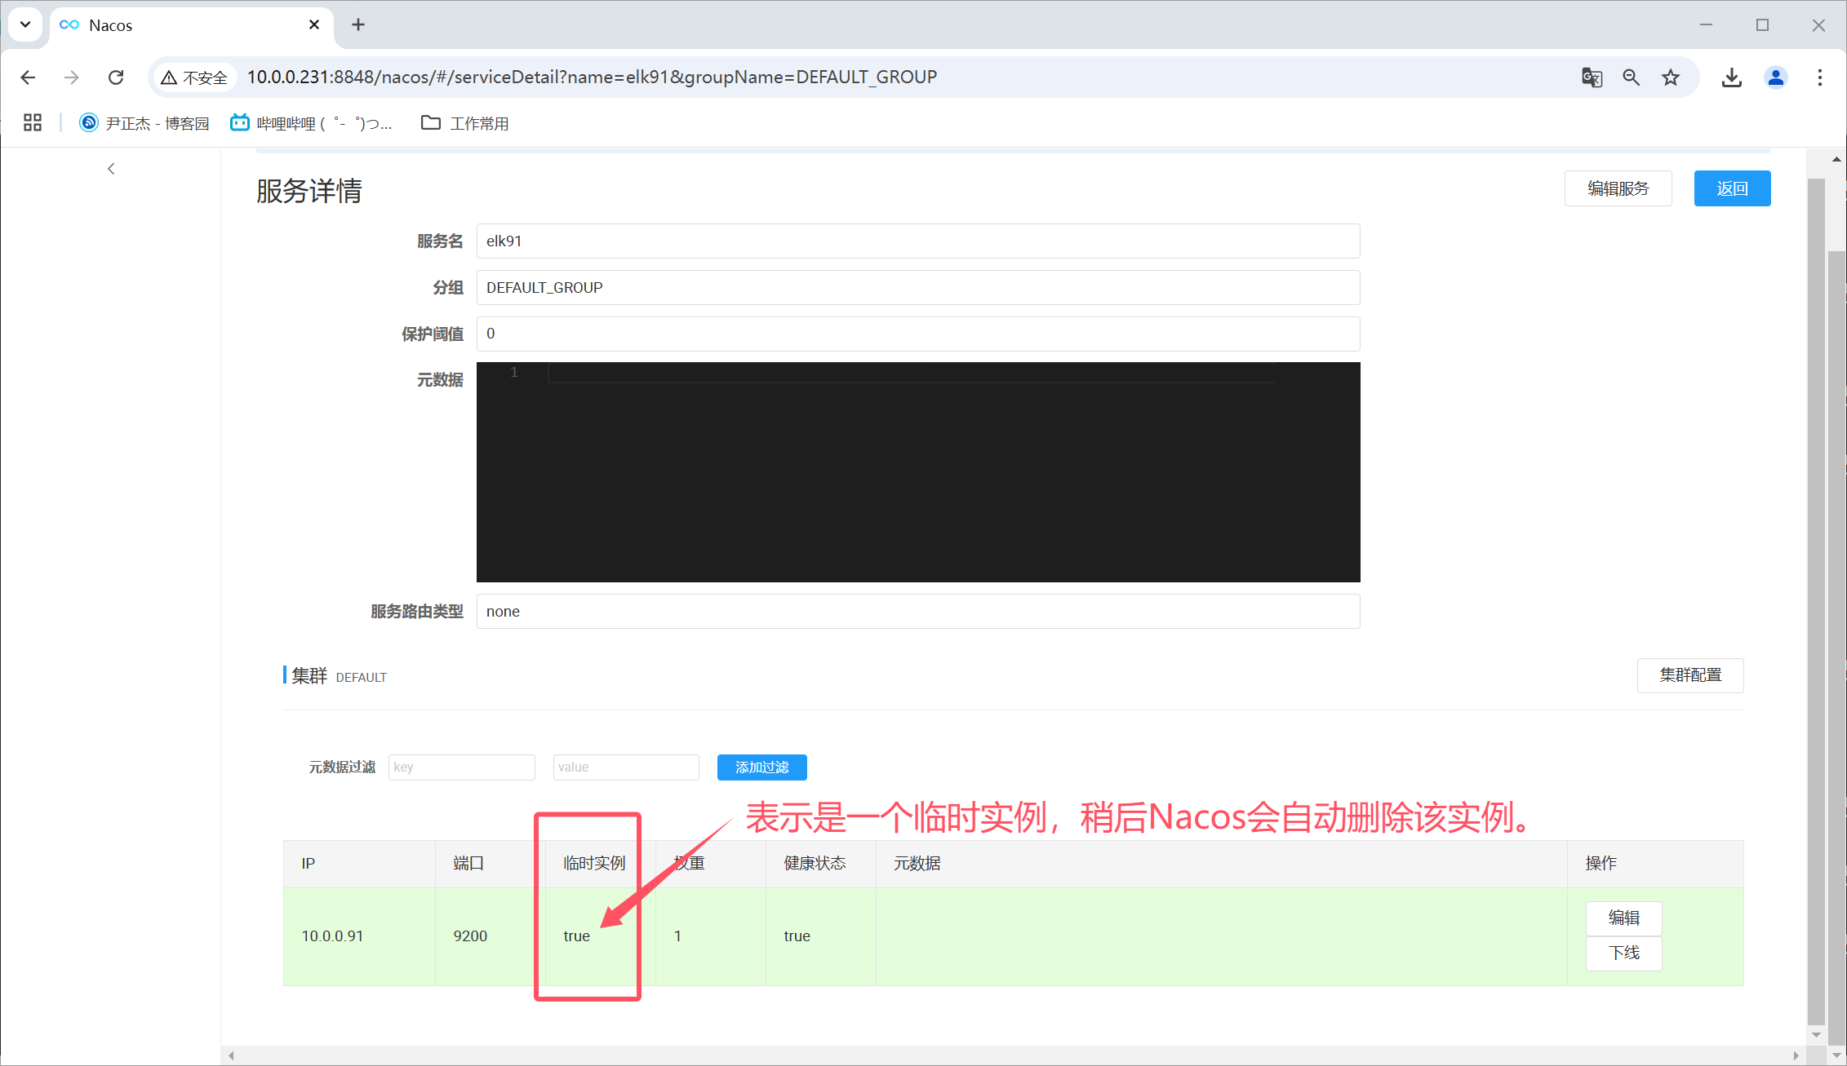Click the zoom magnifier icon in address bar
Image resolution: width=1847 pixels, height=1066 pixels.
pos(1631,77)
